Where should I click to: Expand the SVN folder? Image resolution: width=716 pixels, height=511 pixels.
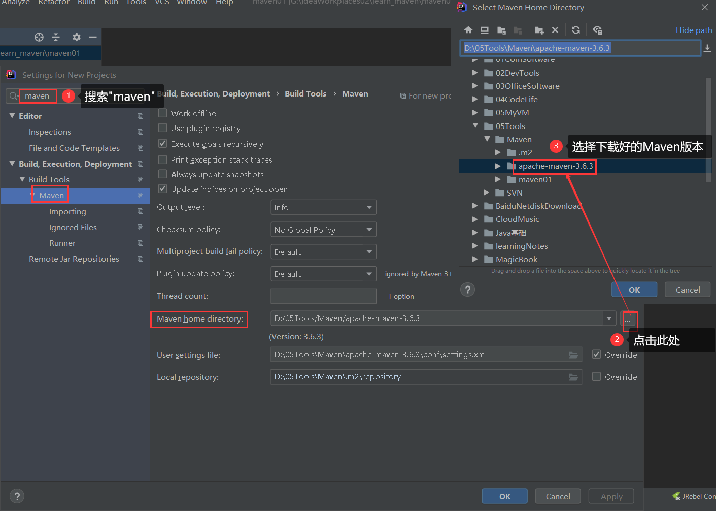click(487, 193)
